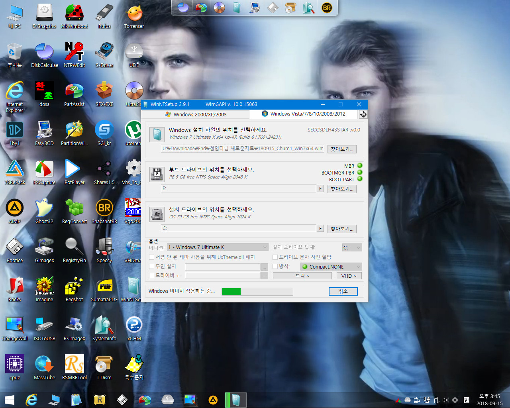Open DiskCalculae desktop icon
Image resolution: width=510 pixels, height=408 pixels.
pos(44,55)
